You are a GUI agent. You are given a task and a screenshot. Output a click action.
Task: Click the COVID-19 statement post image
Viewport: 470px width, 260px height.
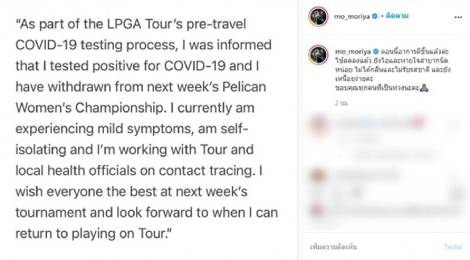click(148, 129)
